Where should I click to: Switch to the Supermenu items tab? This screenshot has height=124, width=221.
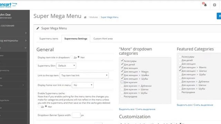[49, 39]
